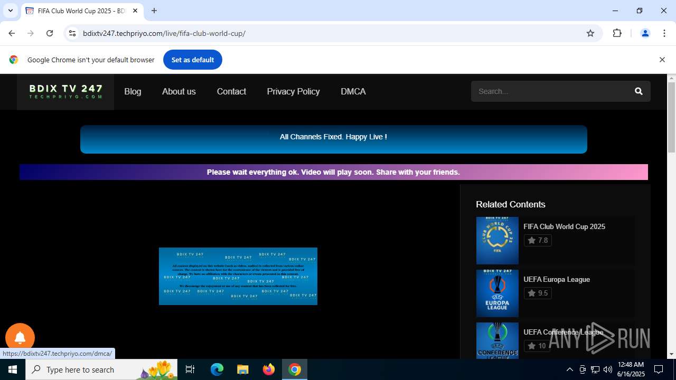Viewport: 676px width, 380px height.
Task: Launch Firefox from the taskbar
Action: click(269, 369)
